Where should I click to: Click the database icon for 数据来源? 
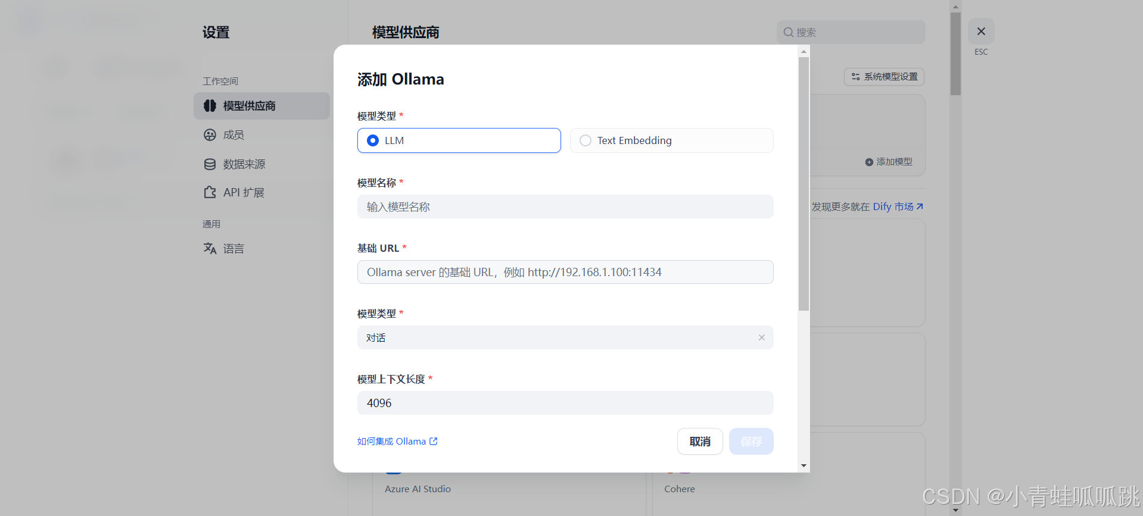pyautogui.click(x=210, y=164)
